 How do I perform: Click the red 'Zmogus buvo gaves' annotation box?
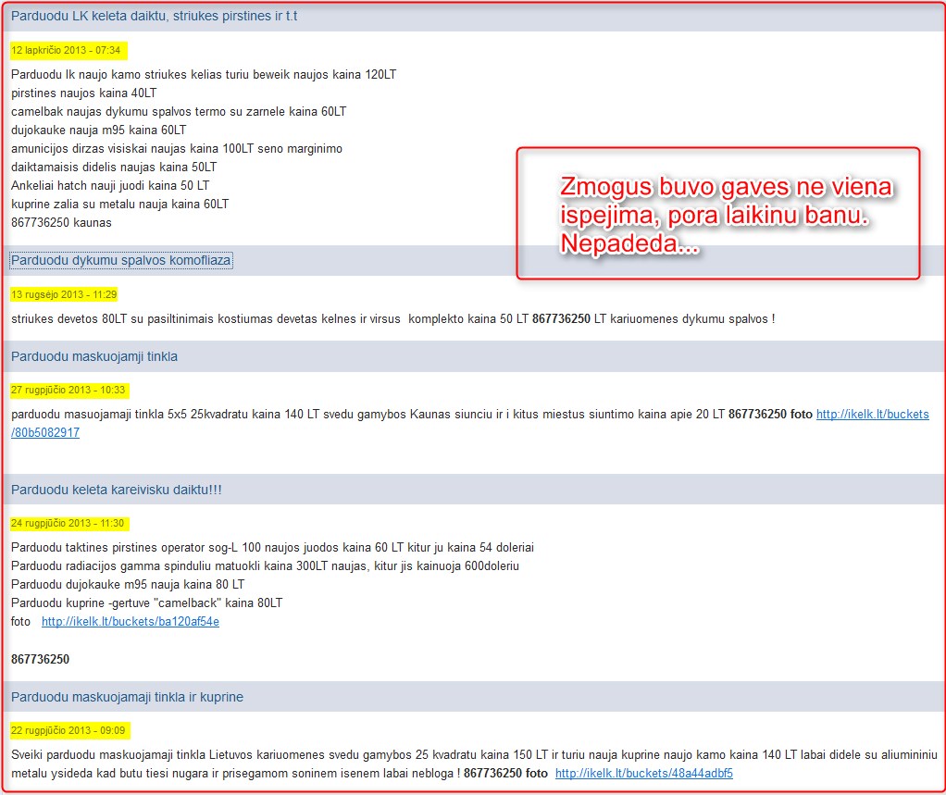tap(717, 213)
